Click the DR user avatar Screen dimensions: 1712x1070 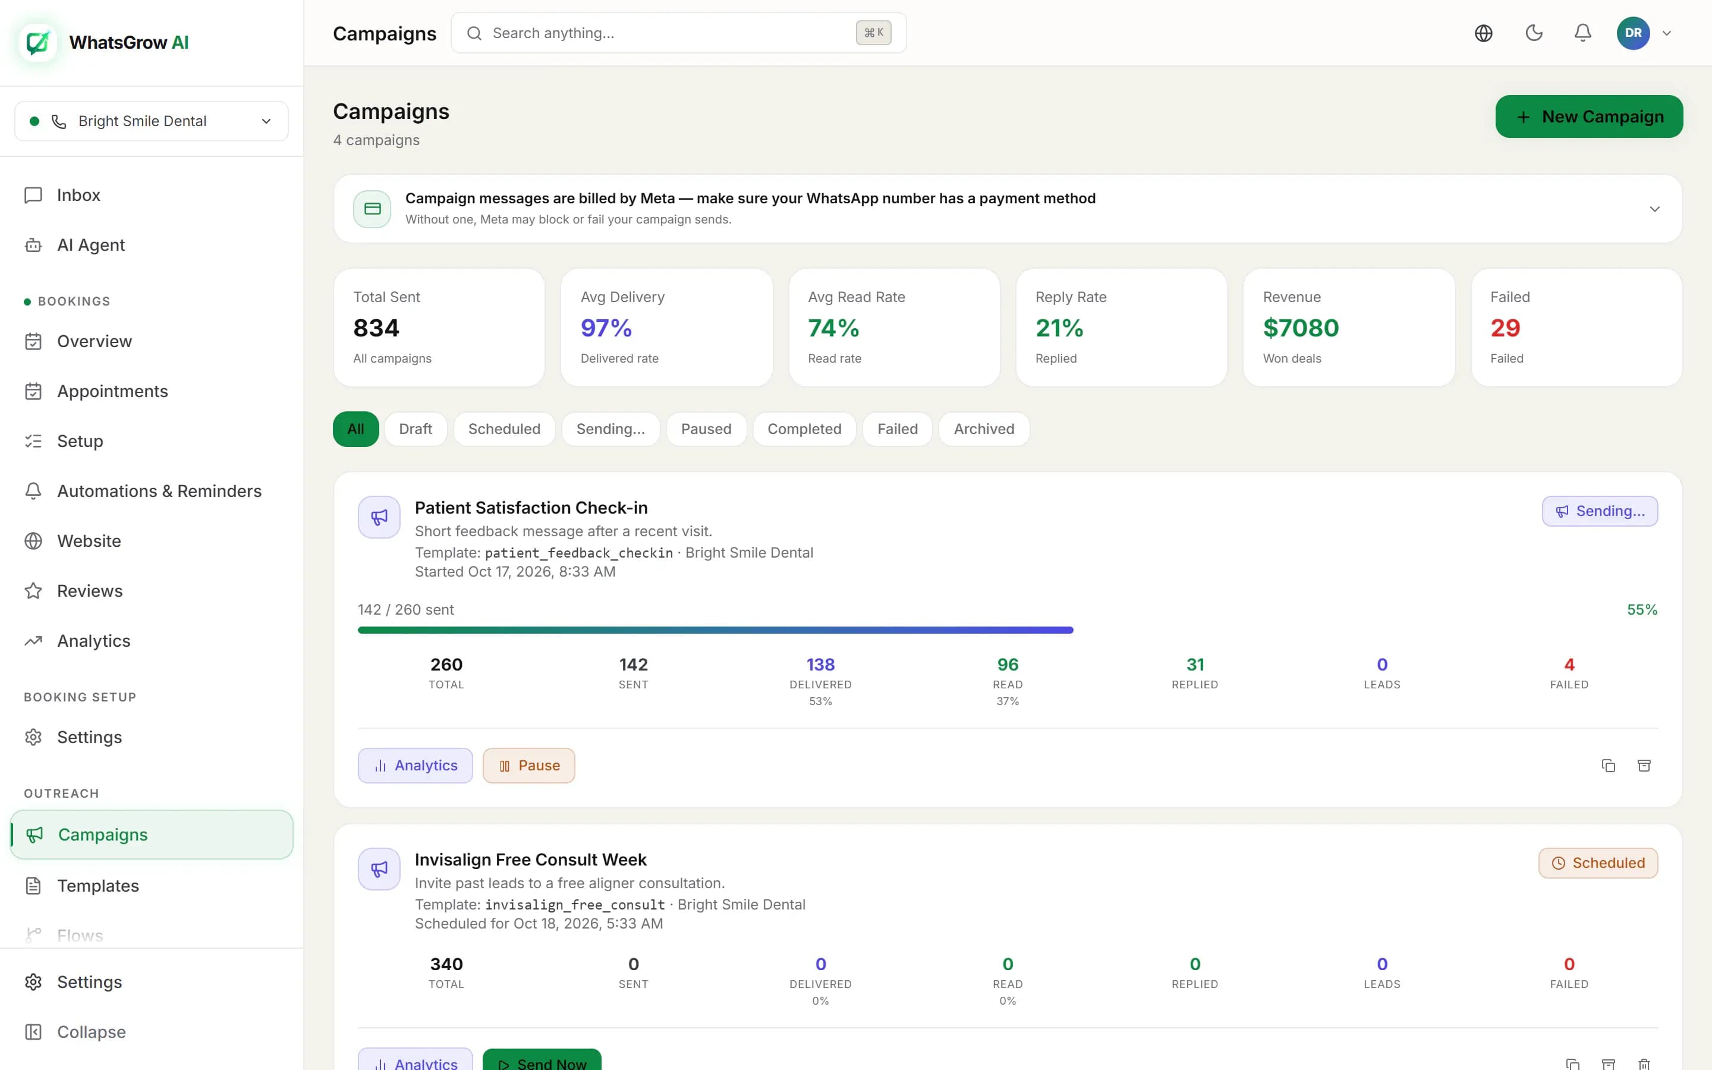1633,33
